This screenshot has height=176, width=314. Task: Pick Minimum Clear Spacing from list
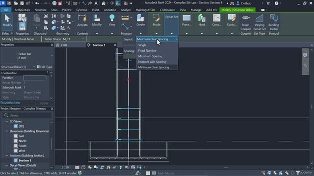click(x=157, y=67)
